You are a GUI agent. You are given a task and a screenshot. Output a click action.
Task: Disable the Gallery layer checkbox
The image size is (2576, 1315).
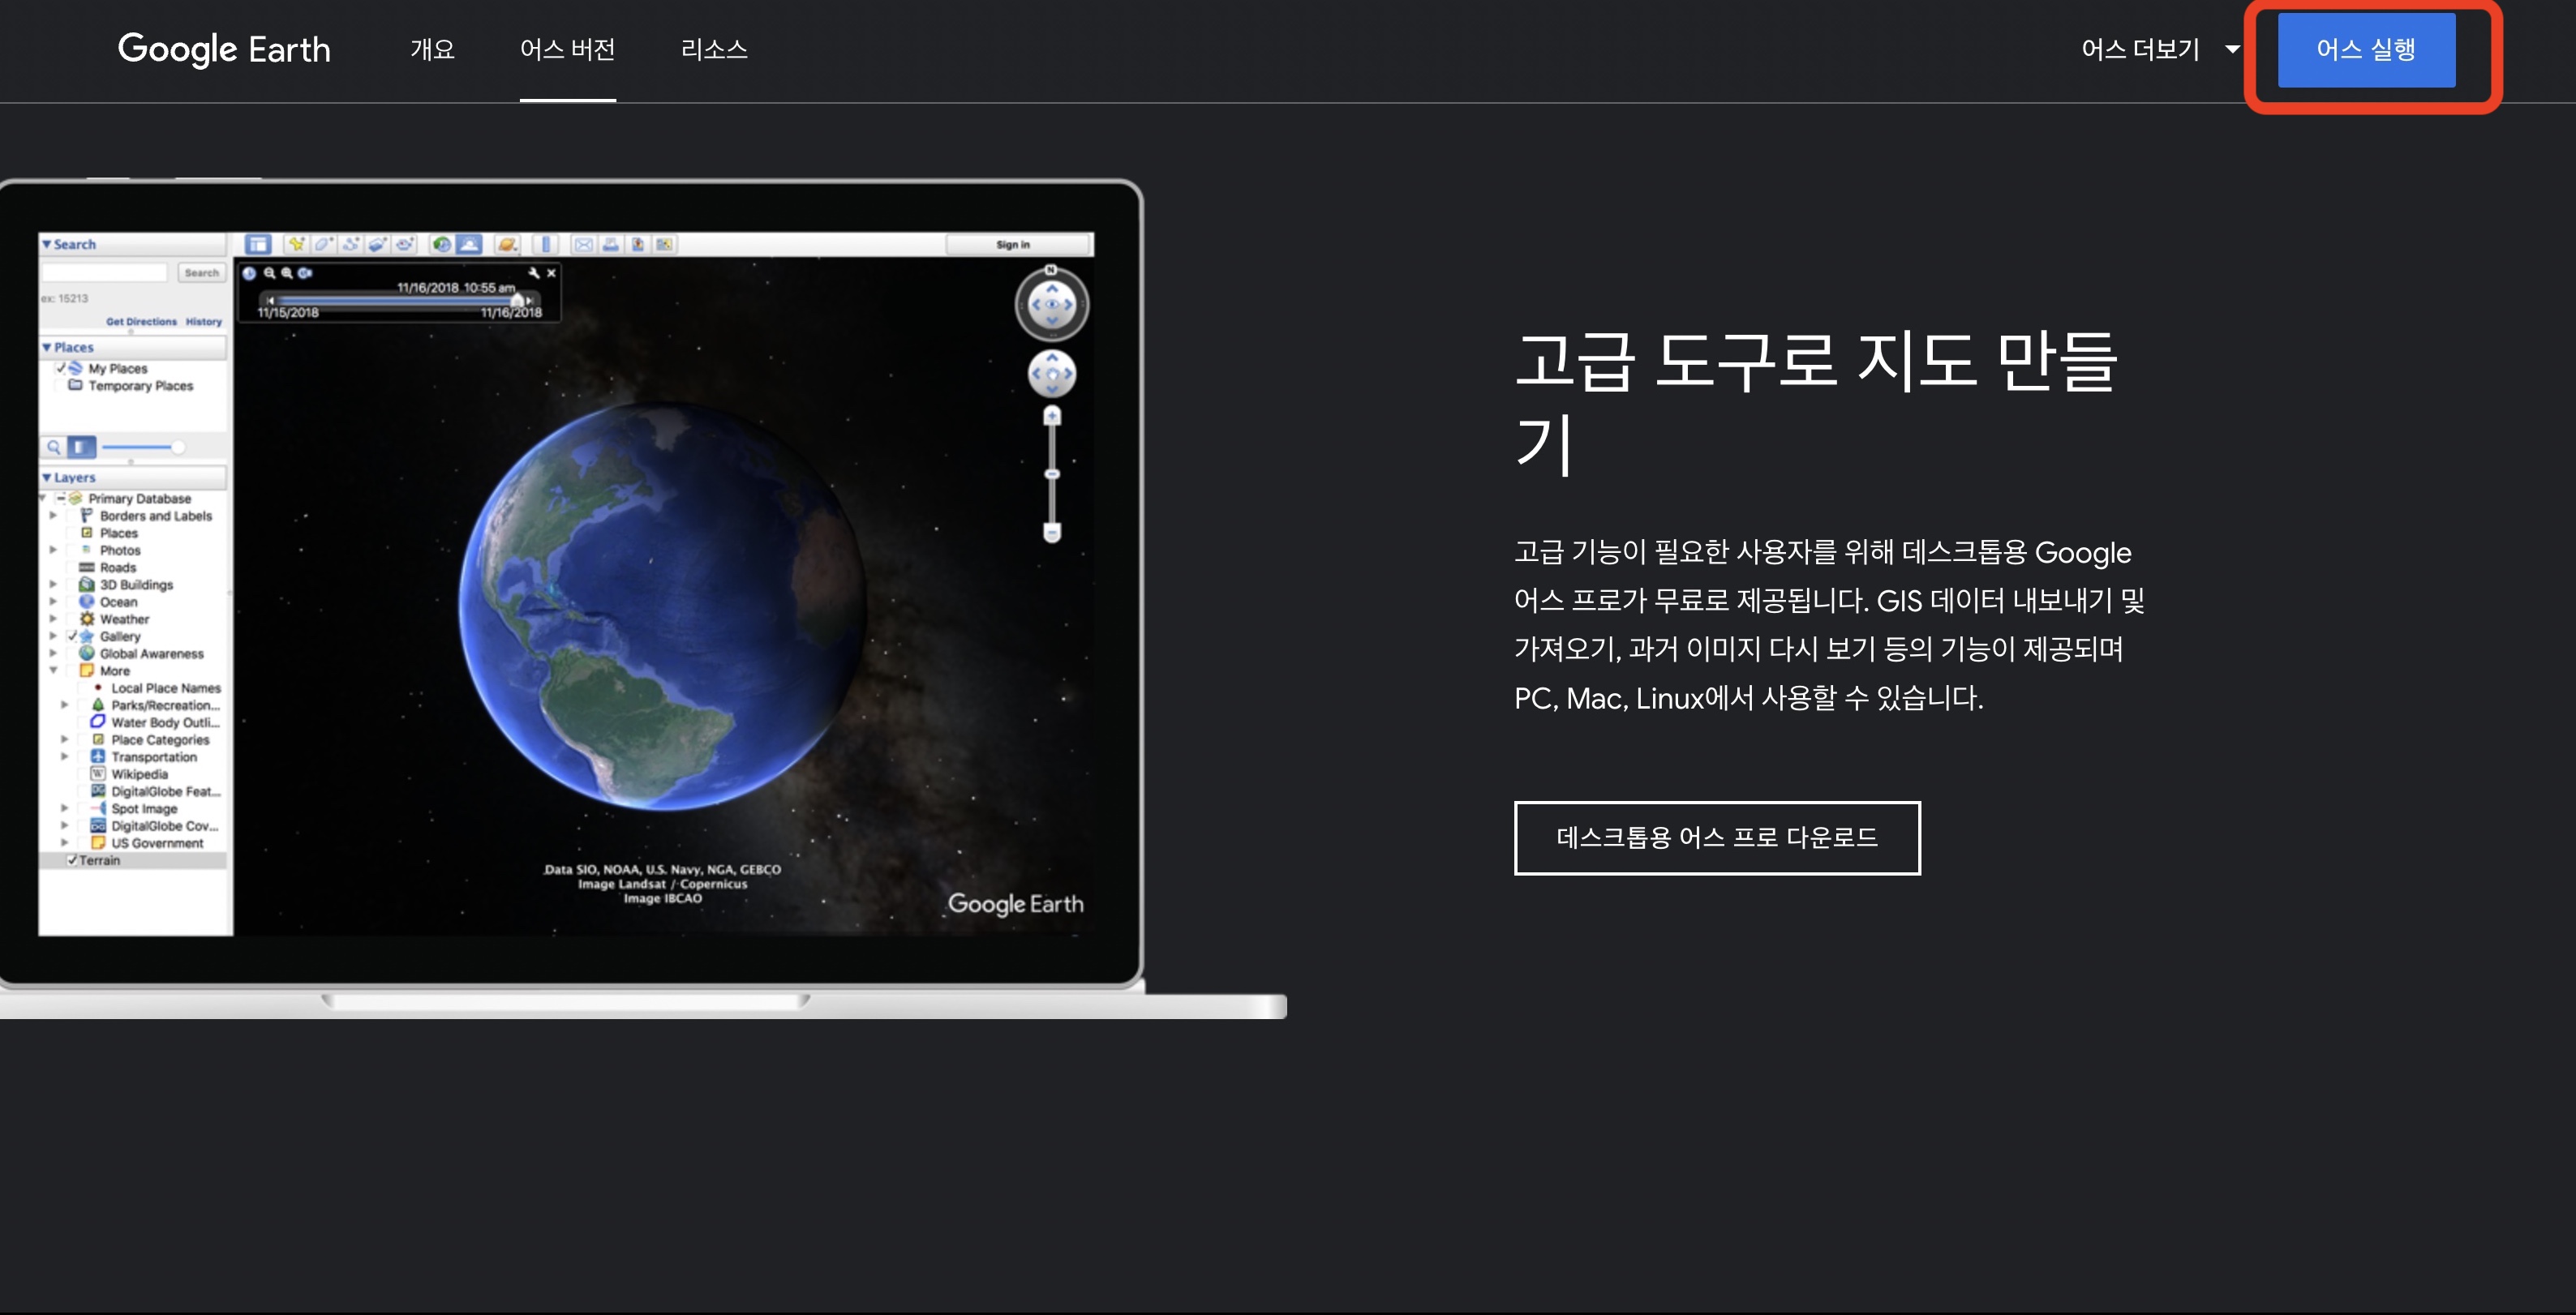click(71, 636)
